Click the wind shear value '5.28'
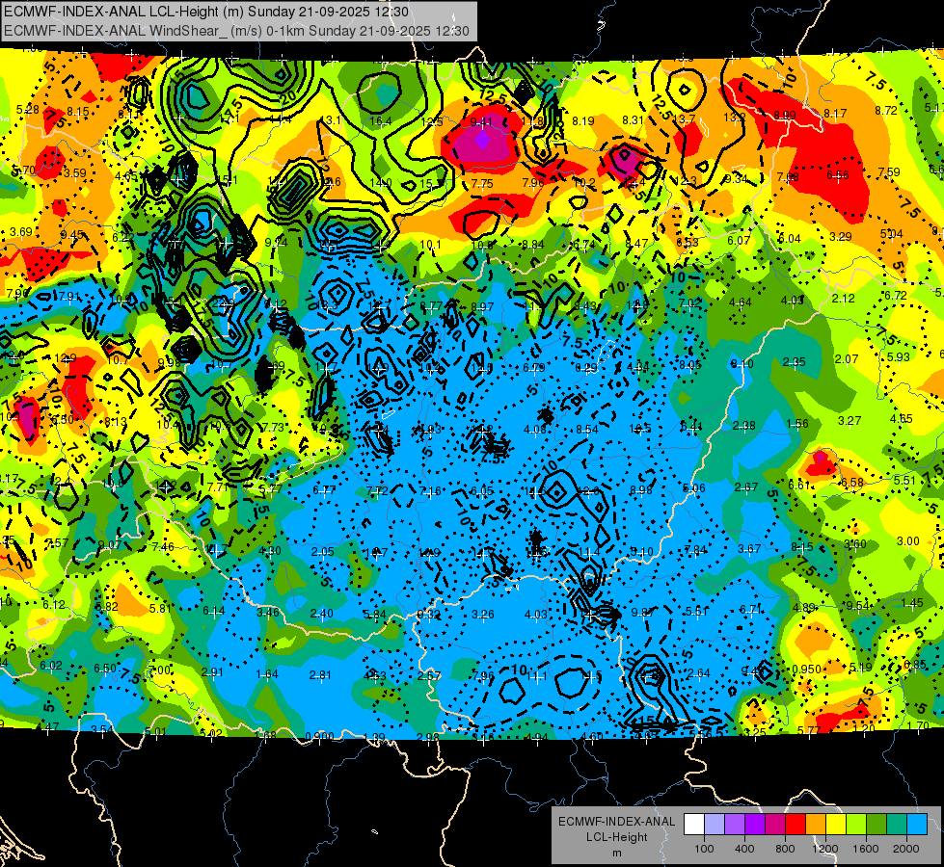The width and height of the screenshot is (944, 867). point(28,110)
